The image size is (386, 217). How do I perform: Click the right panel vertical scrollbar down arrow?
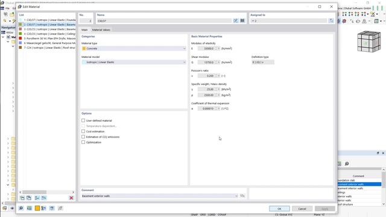(x=384, y=204)
